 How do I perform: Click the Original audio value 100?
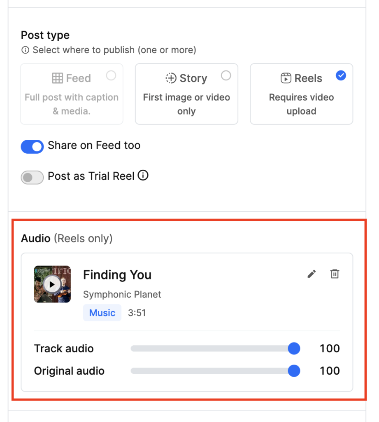[330, 371]
